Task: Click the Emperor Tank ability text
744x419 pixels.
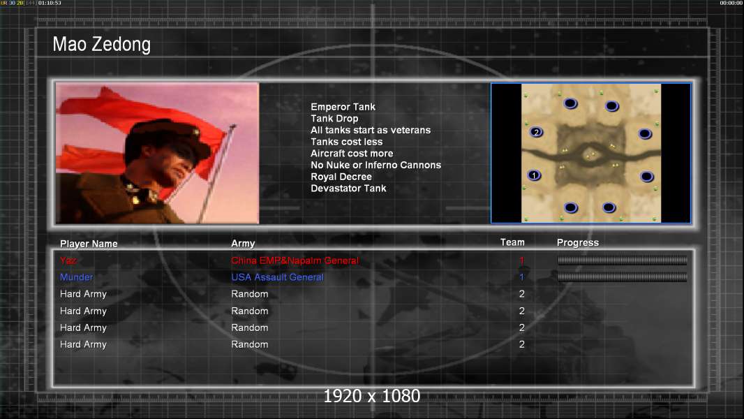Action: (x=343, y=107)
